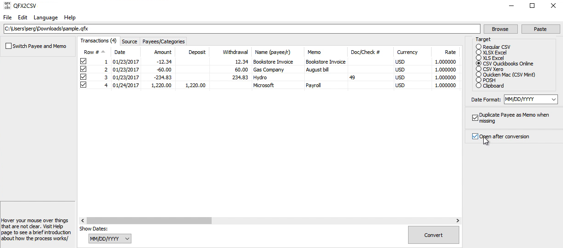563x248 pixels.
Task: Click the Paste button
Action: (x=540, y=29)
